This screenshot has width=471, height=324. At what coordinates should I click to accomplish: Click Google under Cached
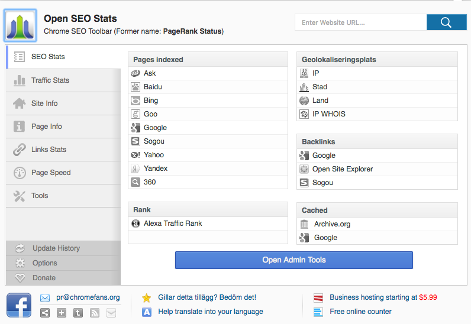click(377, 238)
